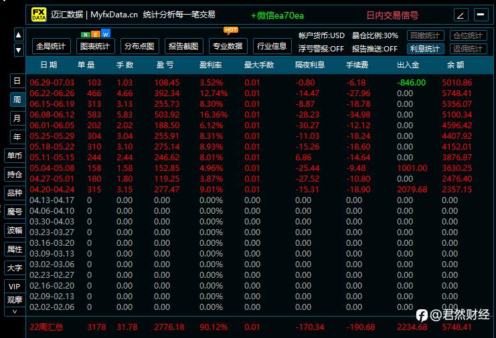
Task: Switch to 年 yearly view
Action: 17,137
